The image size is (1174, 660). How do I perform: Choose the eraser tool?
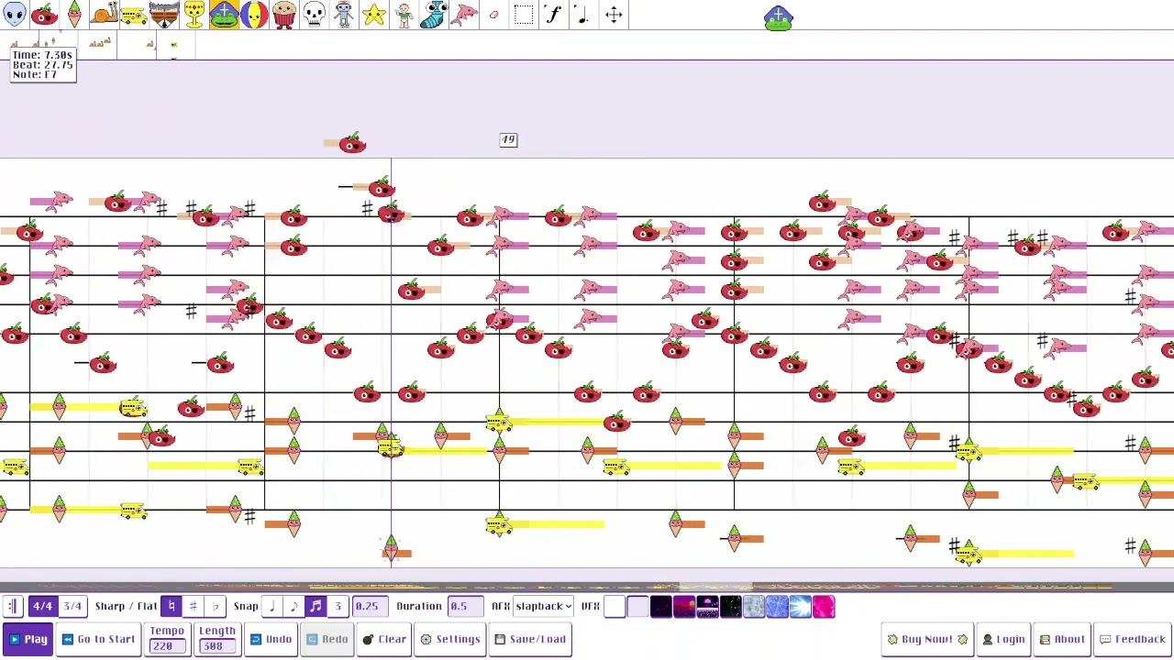tap(493, 15)
